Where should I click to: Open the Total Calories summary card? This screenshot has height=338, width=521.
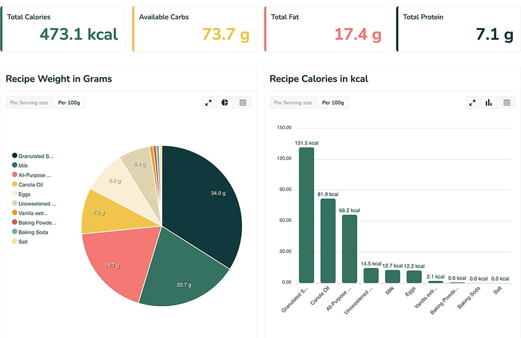pyautogui.click(x=63, y=29)
